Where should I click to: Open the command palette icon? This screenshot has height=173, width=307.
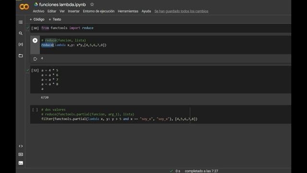[x=21, y=155]
